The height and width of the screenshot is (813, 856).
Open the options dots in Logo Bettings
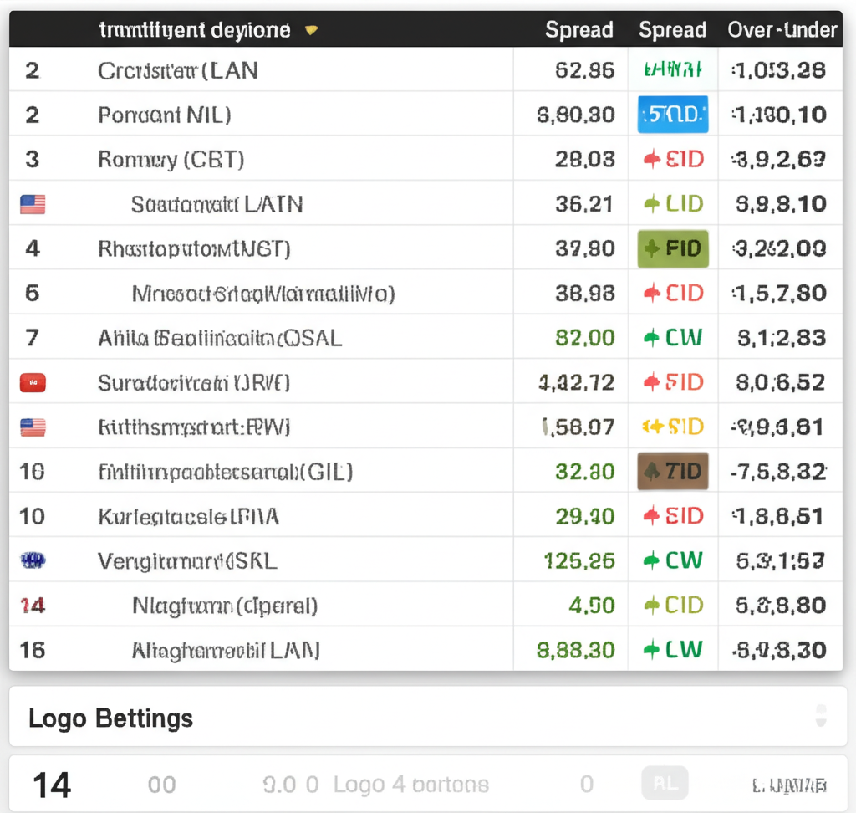[x=821, y=716]
